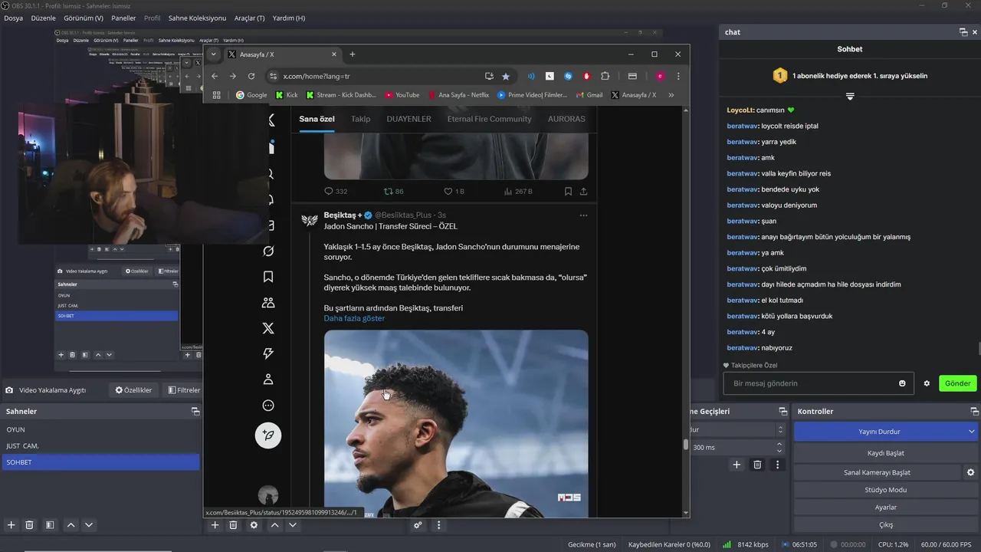Viewport: 981px width, 552px height.
Task: Open the Görünüm (V) menu
Action: (84, 18)
